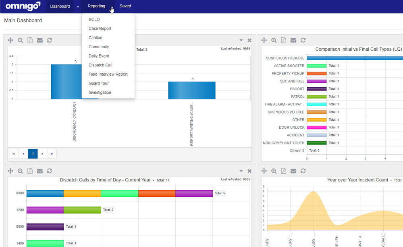Refresh the Comparison Initial vs Final widget

(x=303, y=40)
